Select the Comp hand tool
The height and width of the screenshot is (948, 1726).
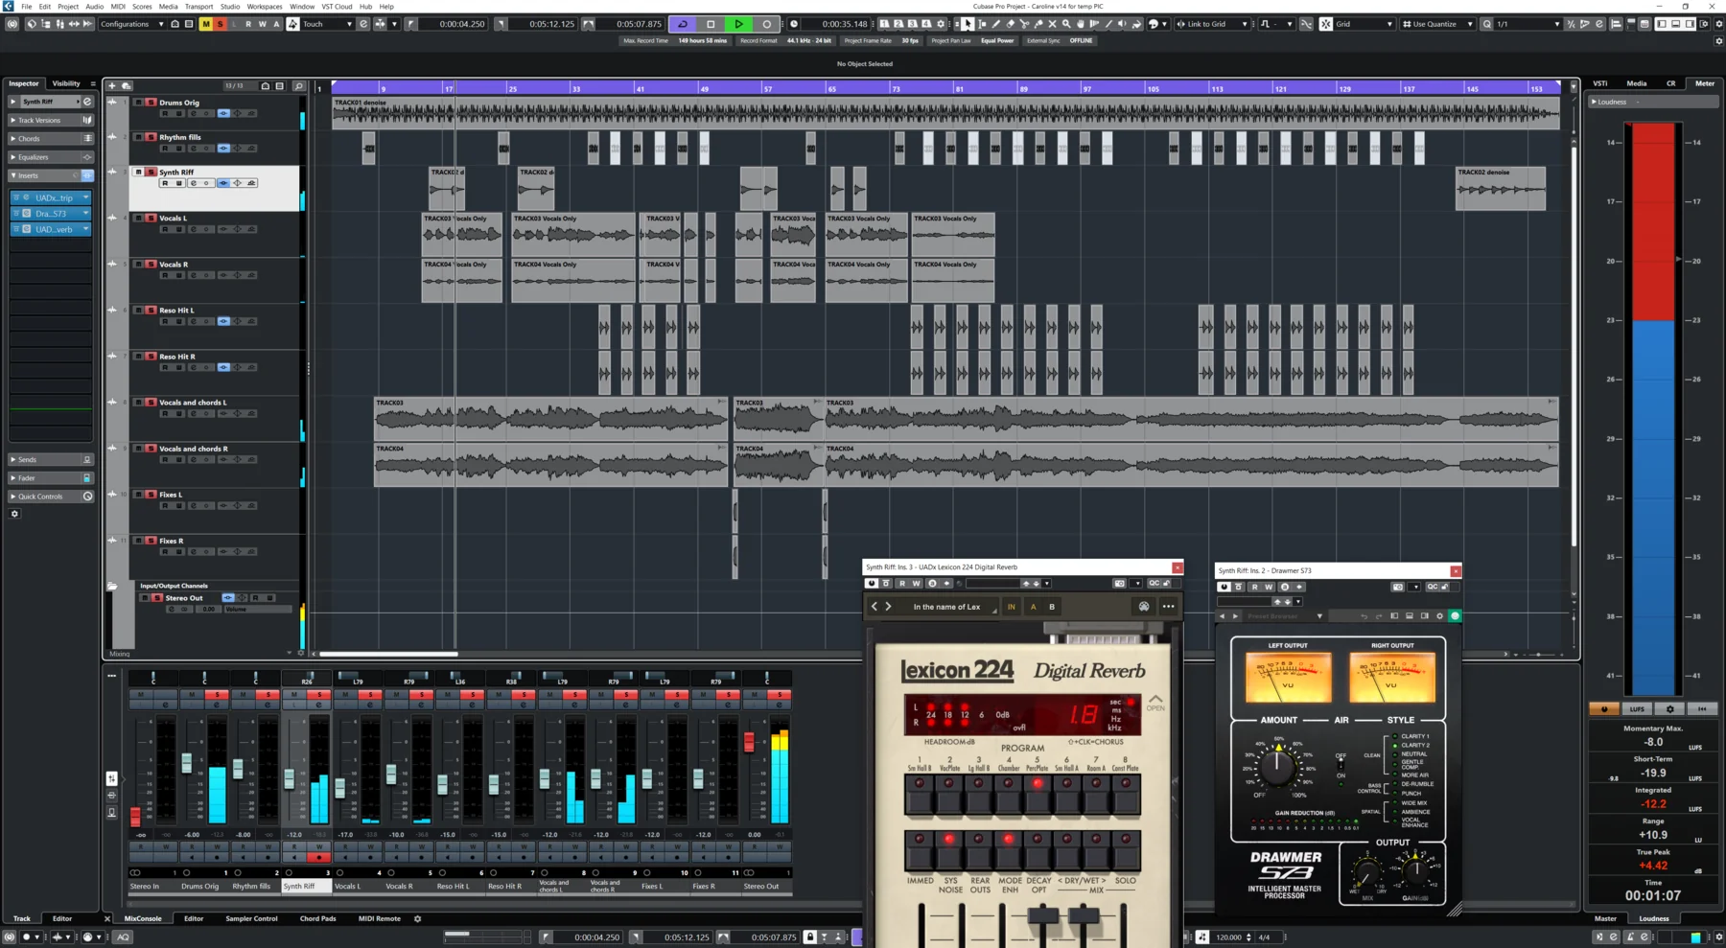[1081, 24]
